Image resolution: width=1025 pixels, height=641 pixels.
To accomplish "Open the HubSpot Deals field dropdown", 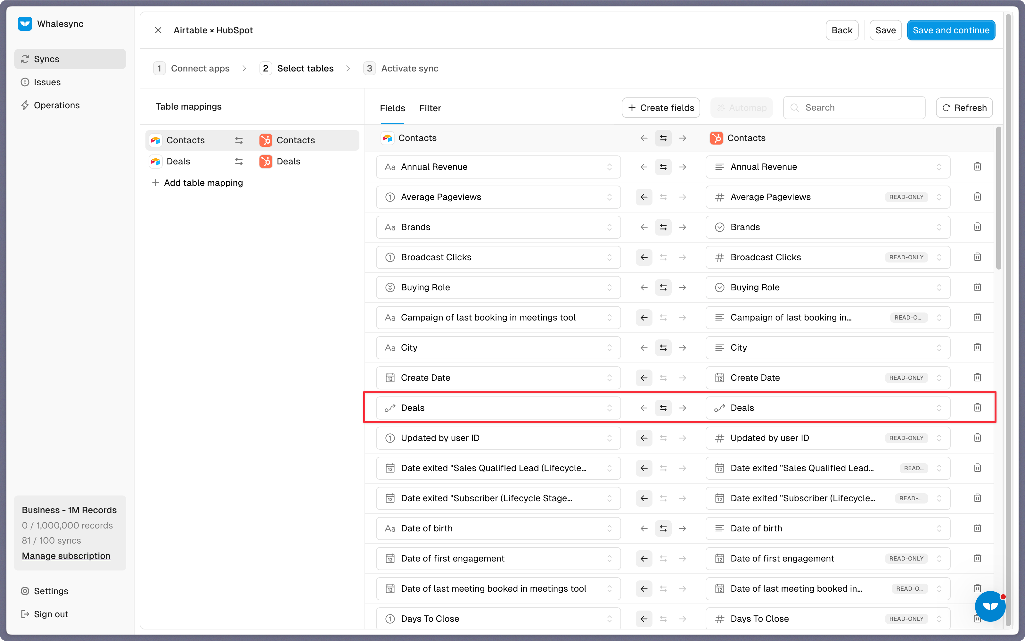I will click(828, 408).
